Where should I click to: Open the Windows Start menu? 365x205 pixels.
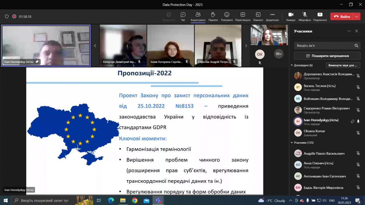tap(5, 200)
